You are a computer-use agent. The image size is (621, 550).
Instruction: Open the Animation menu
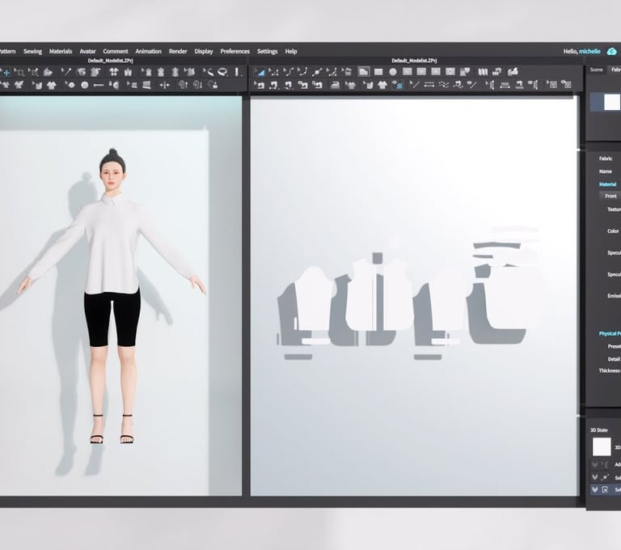148,52
